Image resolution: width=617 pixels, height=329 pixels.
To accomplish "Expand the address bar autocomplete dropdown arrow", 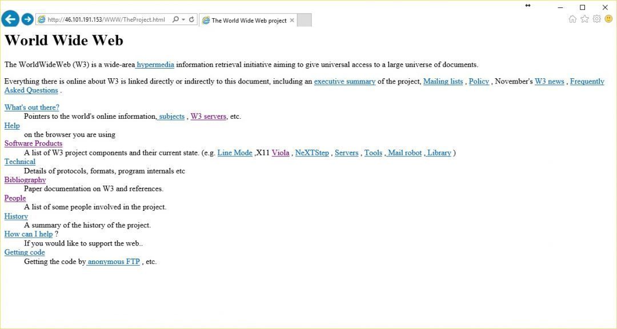I will [183, 19].
